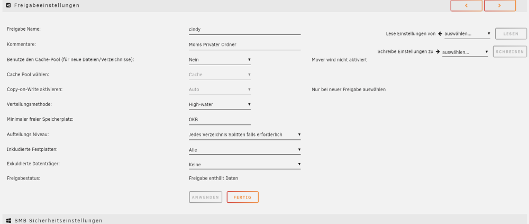Screen dimensions: 529x224
Task: Click the 'Mover wird nicht aktiviert' note
Action: 339,60
